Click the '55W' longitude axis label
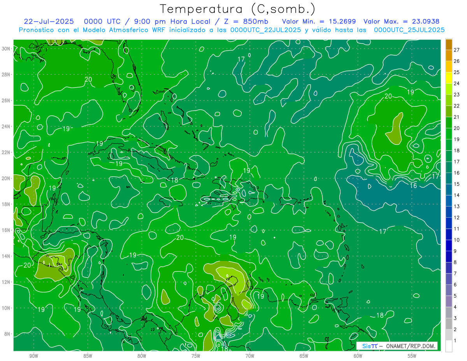The width and height of the screenshot is (467, 361). coord(412,356)
